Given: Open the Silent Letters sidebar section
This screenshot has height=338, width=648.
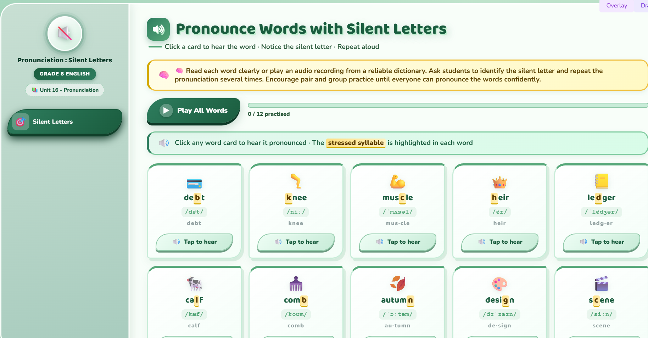Looking at the screenshot, I should [65, 122].
